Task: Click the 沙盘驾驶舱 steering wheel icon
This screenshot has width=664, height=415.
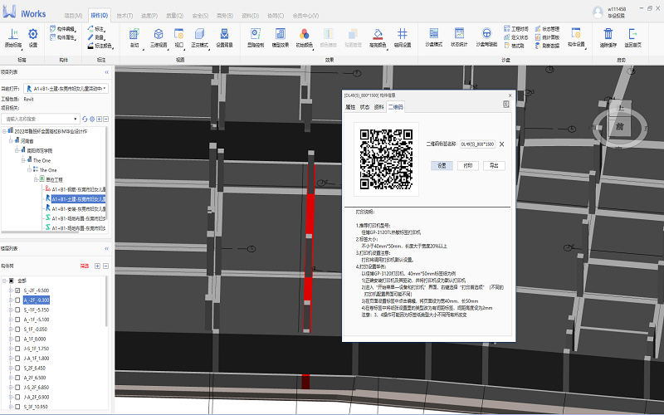Action: (486, 33)
